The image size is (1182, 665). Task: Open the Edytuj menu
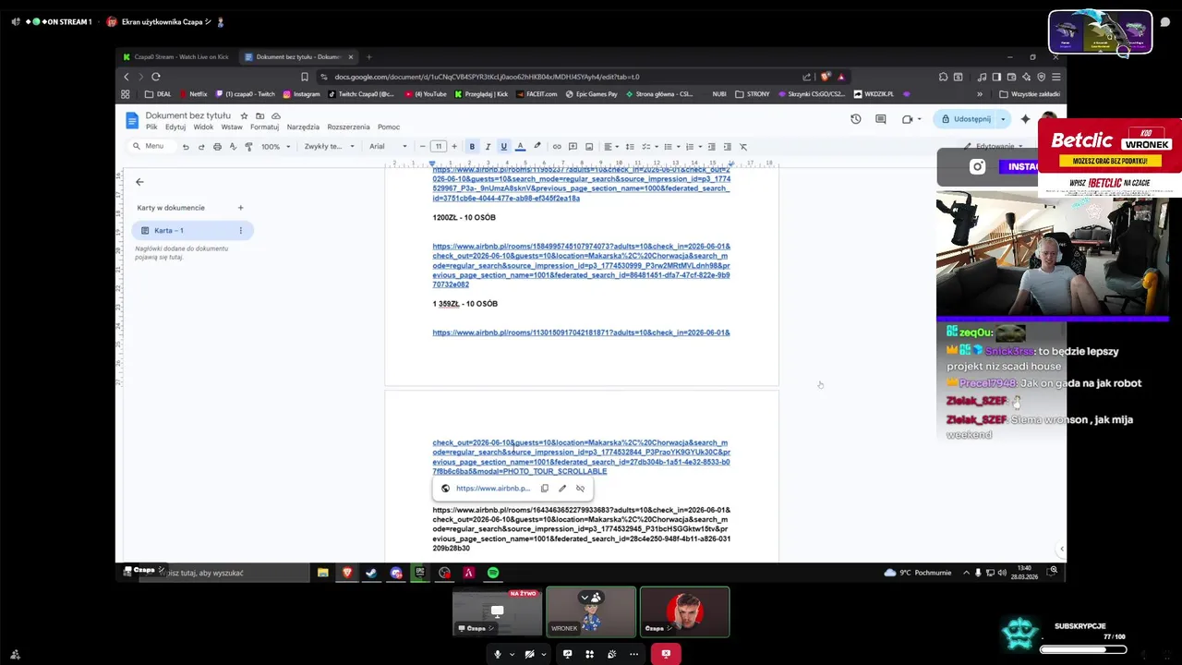coord(175,127)
